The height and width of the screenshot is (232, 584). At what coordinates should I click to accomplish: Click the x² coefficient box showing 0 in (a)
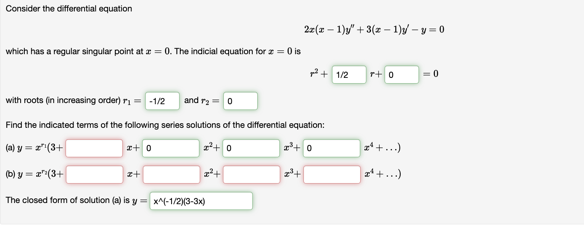[170, 148]
